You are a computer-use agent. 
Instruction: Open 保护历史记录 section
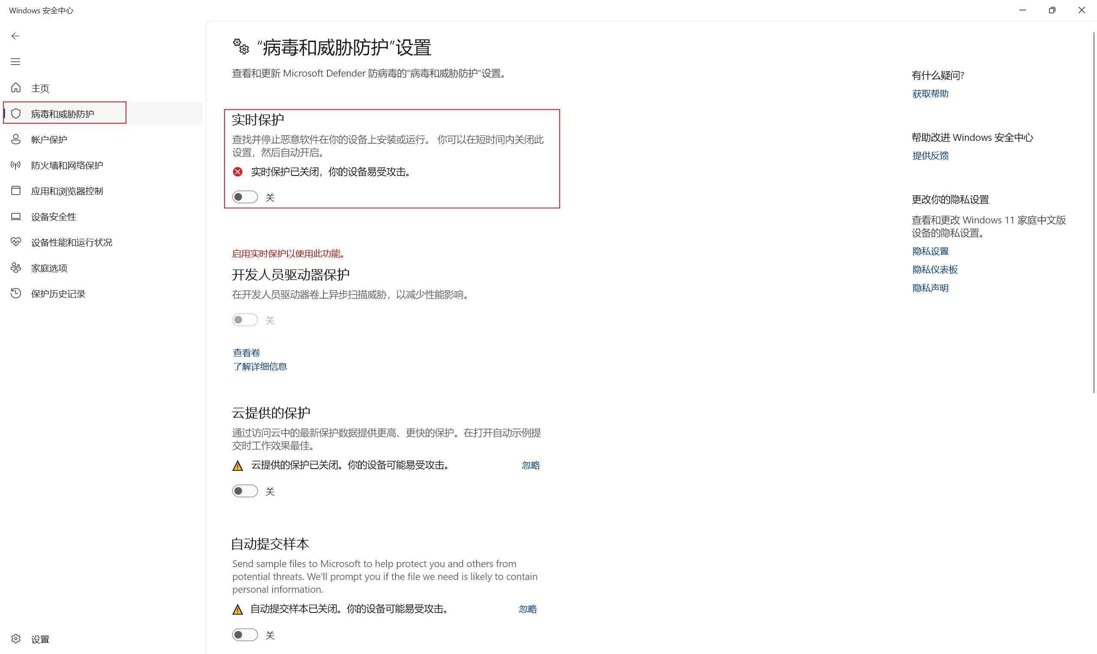pyautogui.click(x=103, y=294)
